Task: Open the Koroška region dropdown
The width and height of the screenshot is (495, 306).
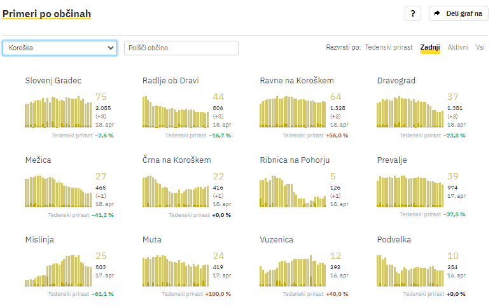Action: pyautogui.click(x=60, y=48)
